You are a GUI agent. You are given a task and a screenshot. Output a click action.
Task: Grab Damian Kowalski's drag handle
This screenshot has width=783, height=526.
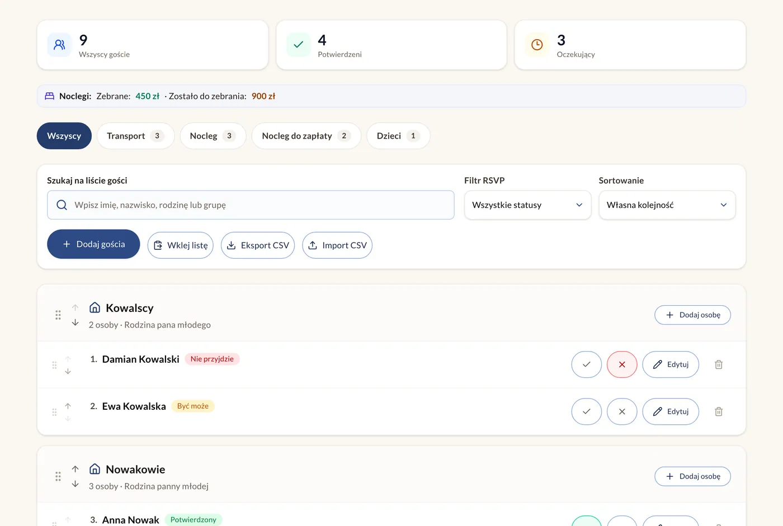pyautogui.click(x=54, y=365)
